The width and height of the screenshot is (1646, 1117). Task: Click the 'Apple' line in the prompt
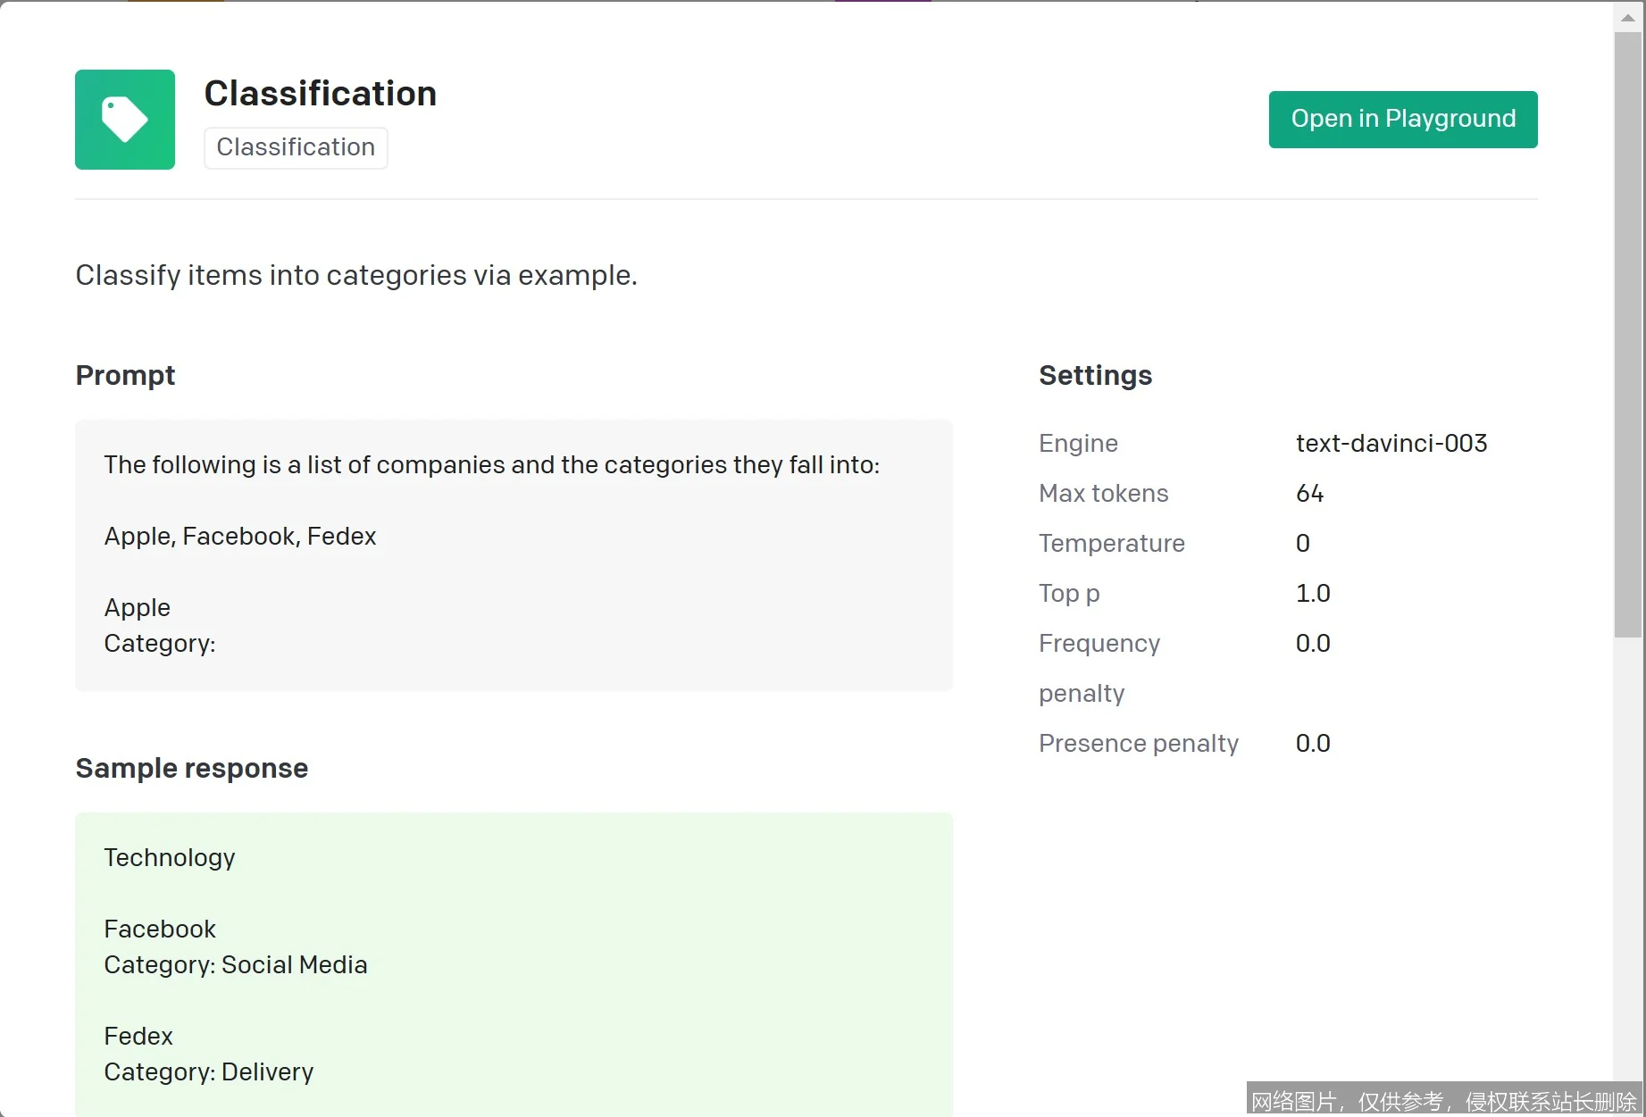[138, 608]
